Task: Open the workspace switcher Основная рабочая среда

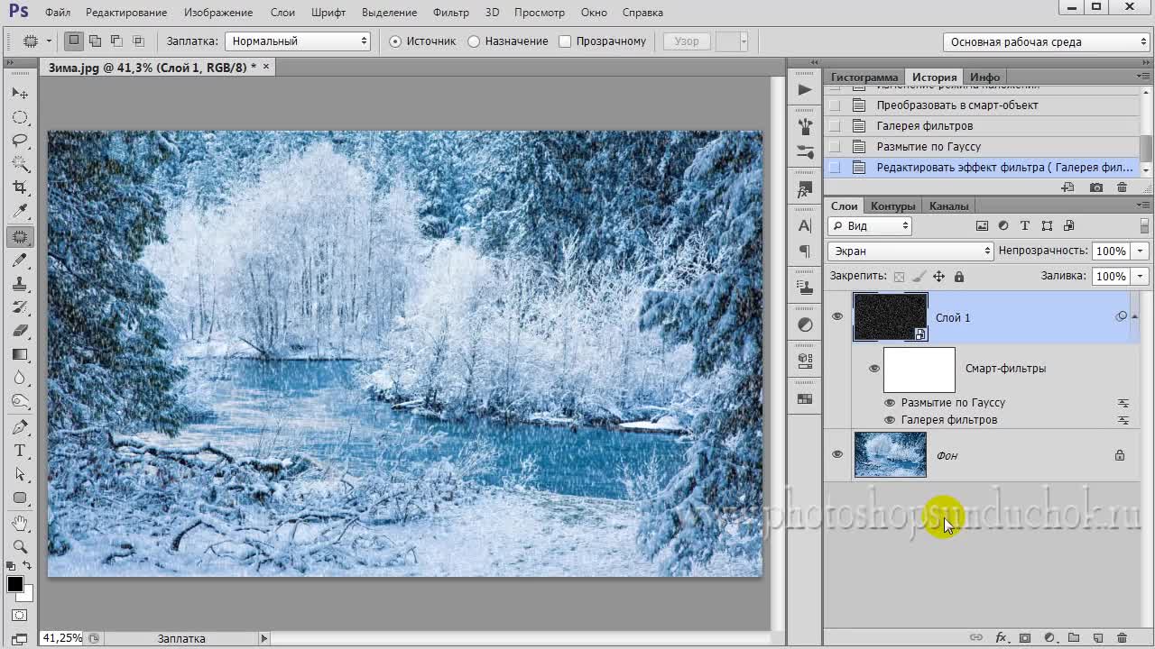Action: pyautogui.click(x=1047, y=41)
